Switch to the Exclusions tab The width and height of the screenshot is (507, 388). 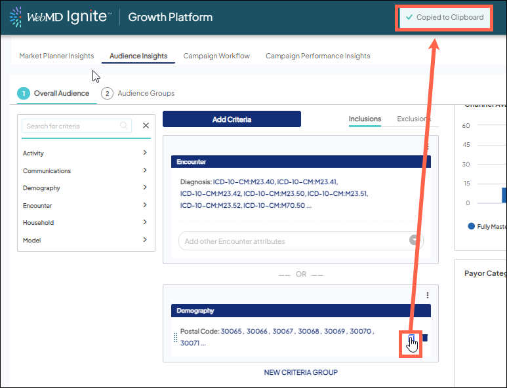(x=413, y=119)
